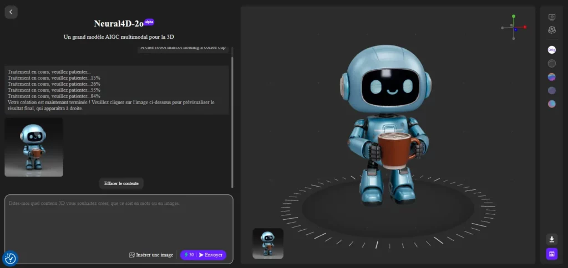Click the gray left axis gizmo handle
568x268 pixels.
click(503, 27)
